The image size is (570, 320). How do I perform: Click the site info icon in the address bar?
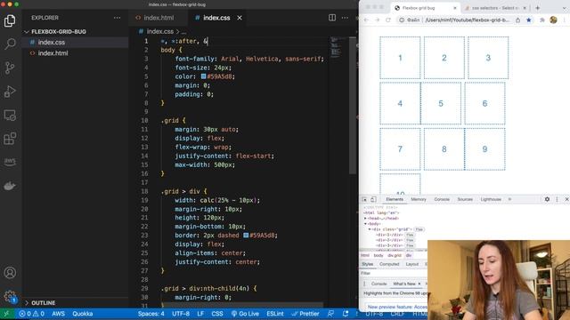pos(402,20)
